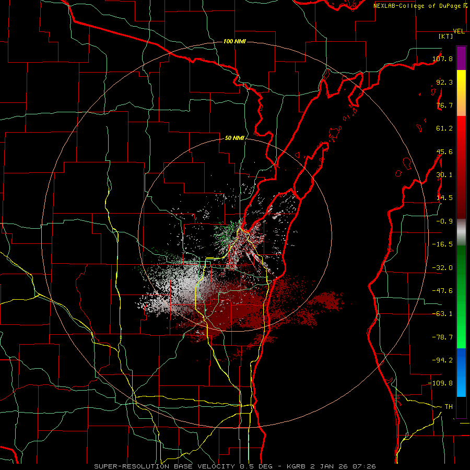
Task: Click the -63.1 legend value
Action: pyautogui.click(x=442, y=314)
